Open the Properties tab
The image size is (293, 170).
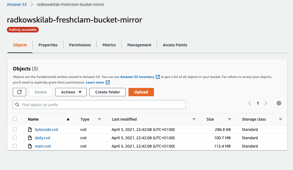click(x=48, y=45)
